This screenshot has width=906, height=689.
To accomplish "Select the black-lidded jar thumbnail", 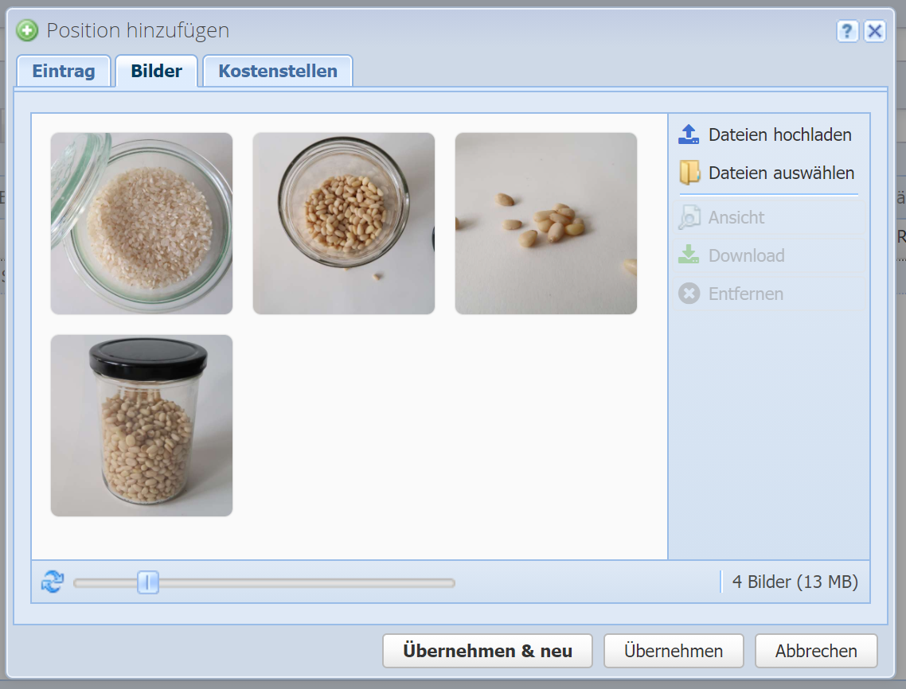I will 142,426.
